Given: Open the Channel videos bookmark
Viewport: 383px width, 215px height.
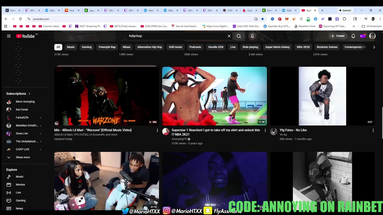Looking at the screenshot, I should [49, 26].
